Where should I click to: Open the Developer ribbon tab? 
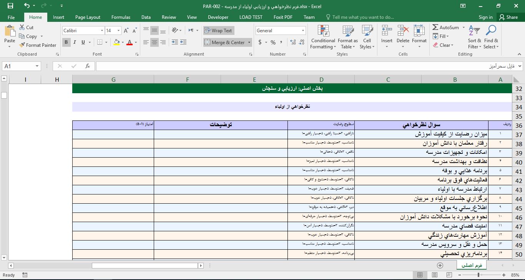pos(218,17)
